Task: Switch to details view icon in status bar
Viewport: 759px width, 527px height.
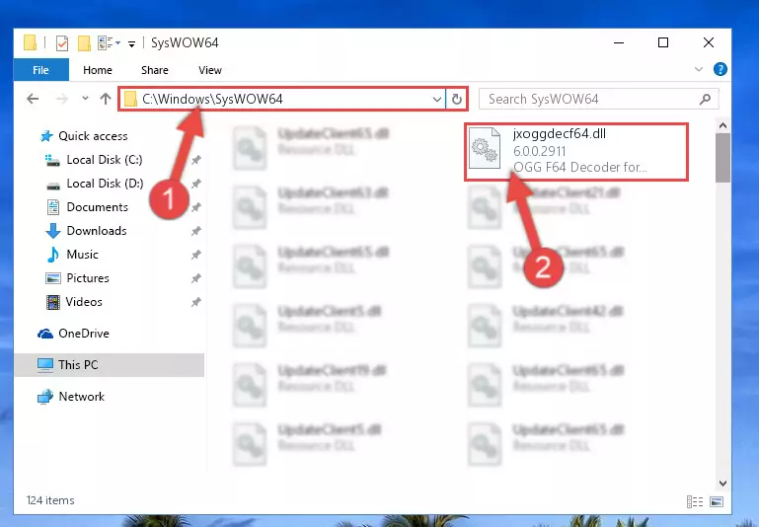Action: tap(695, 502)
